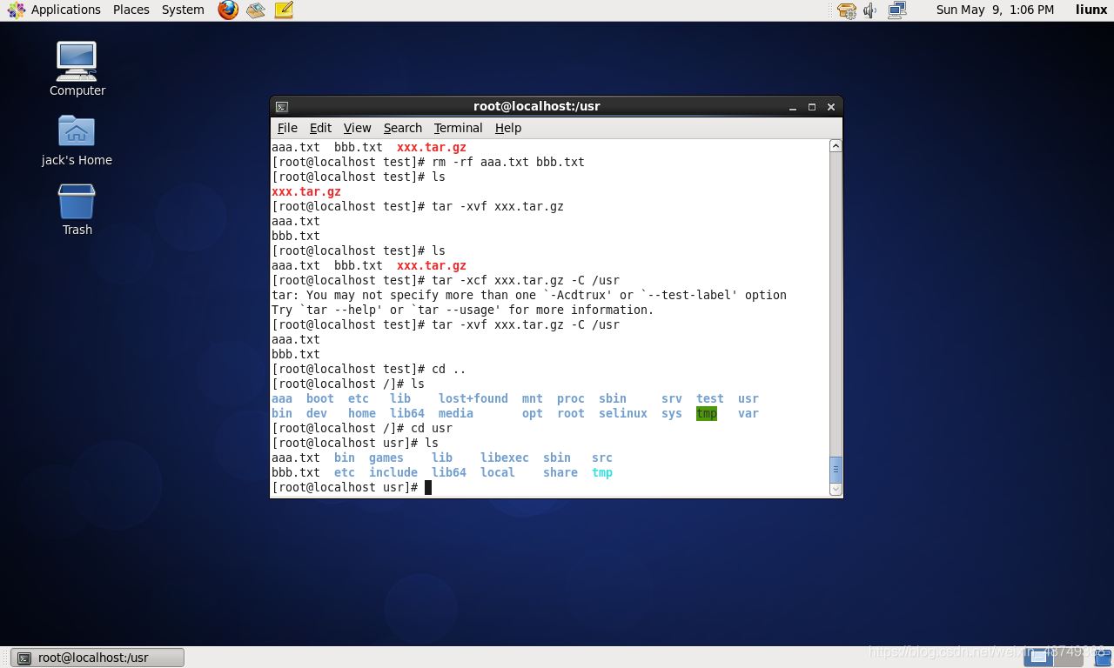Click the network connection tray icon

click(x=896, y=10)
